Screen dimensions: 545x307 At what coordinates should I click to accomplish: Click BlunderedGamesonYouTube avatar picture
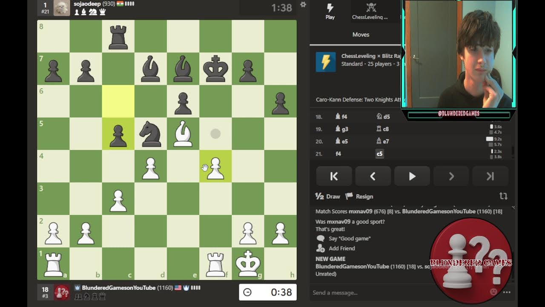[x=62, y=292]
